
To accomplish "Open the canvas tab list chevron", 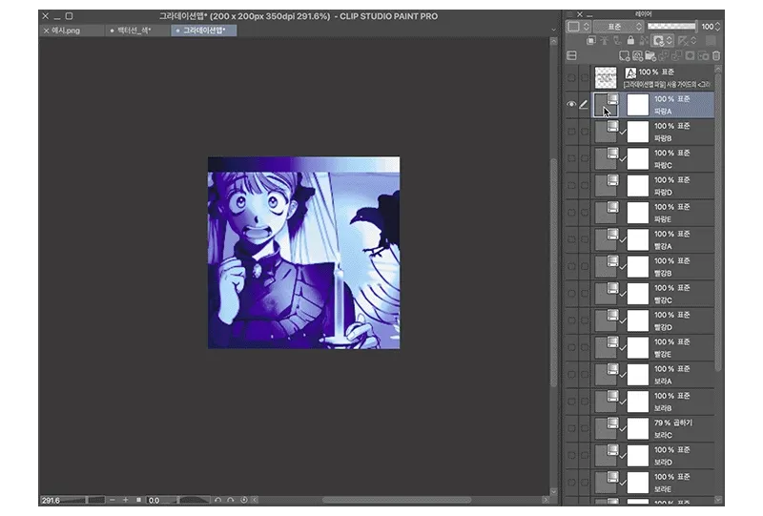I will click(x=553, y=31).
